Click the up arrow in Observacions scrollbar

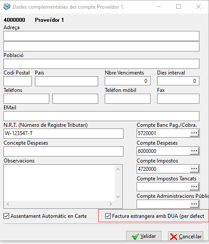(x=118, y=169)
